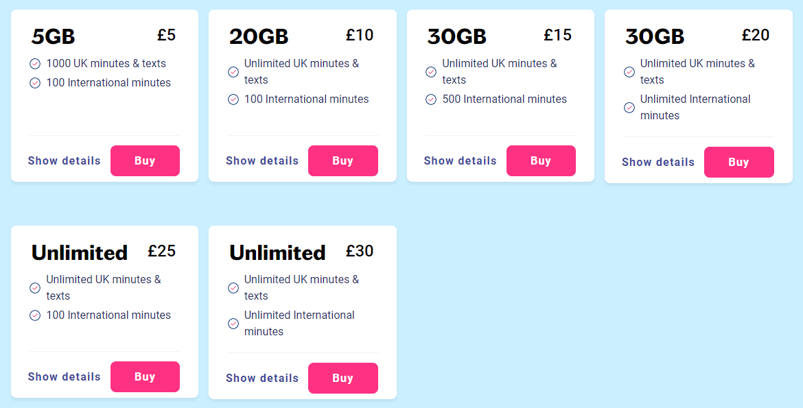Expand details of the 20GB plan
Image resolution: width=803 pixels, height=408 pixels.
[x=262, y=161]
